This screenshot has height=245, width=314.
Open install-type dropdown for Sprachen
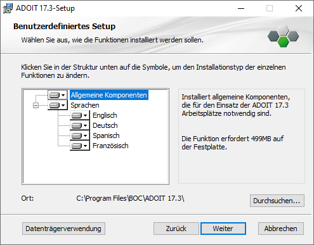[57, 105]
